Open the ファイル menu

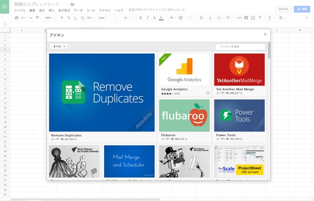click(x=20, y=10)
